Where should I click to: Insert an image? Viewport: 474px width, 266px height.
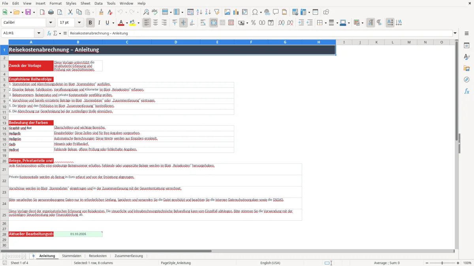pos(228,12)
